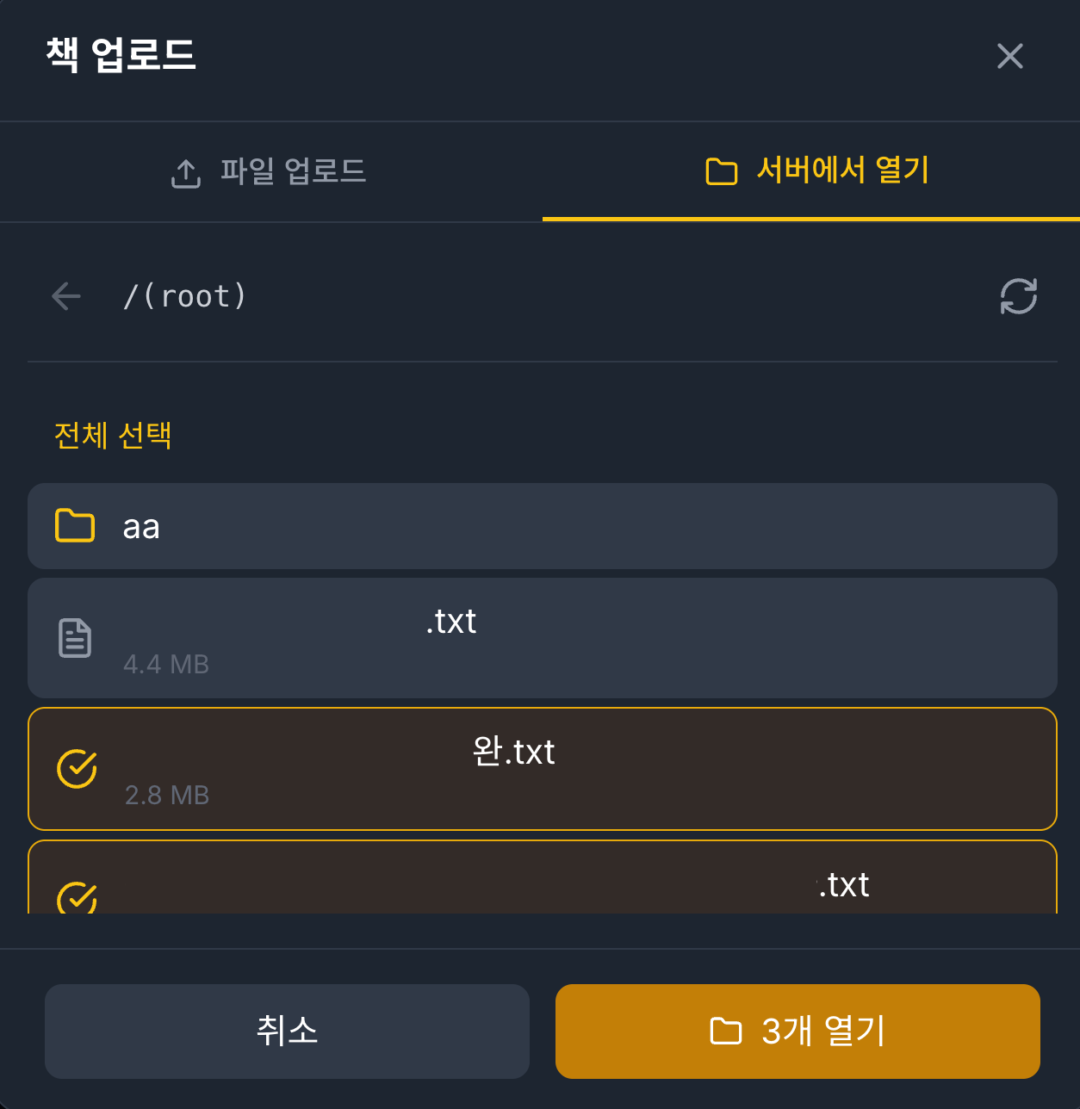Click the 전체 선택 link

[x=113, y=435]
